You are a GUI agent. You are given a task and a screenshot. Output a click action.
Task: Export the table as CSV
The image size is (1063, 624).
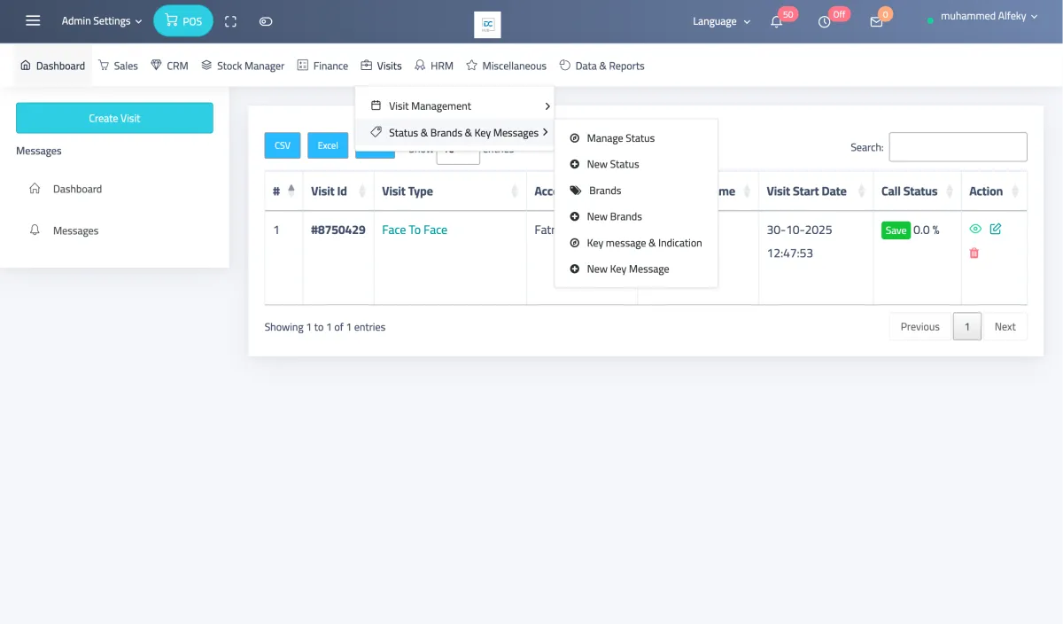coord(282,144)
